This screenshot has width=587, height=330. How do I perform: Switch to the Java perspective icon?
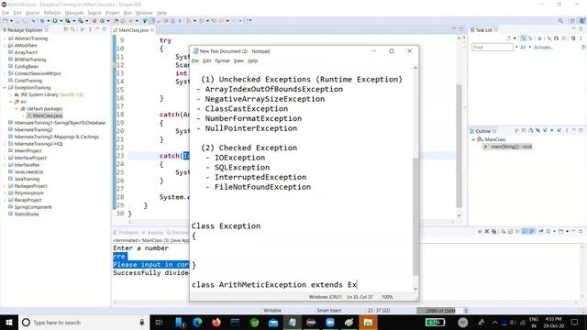click(581, 20)
